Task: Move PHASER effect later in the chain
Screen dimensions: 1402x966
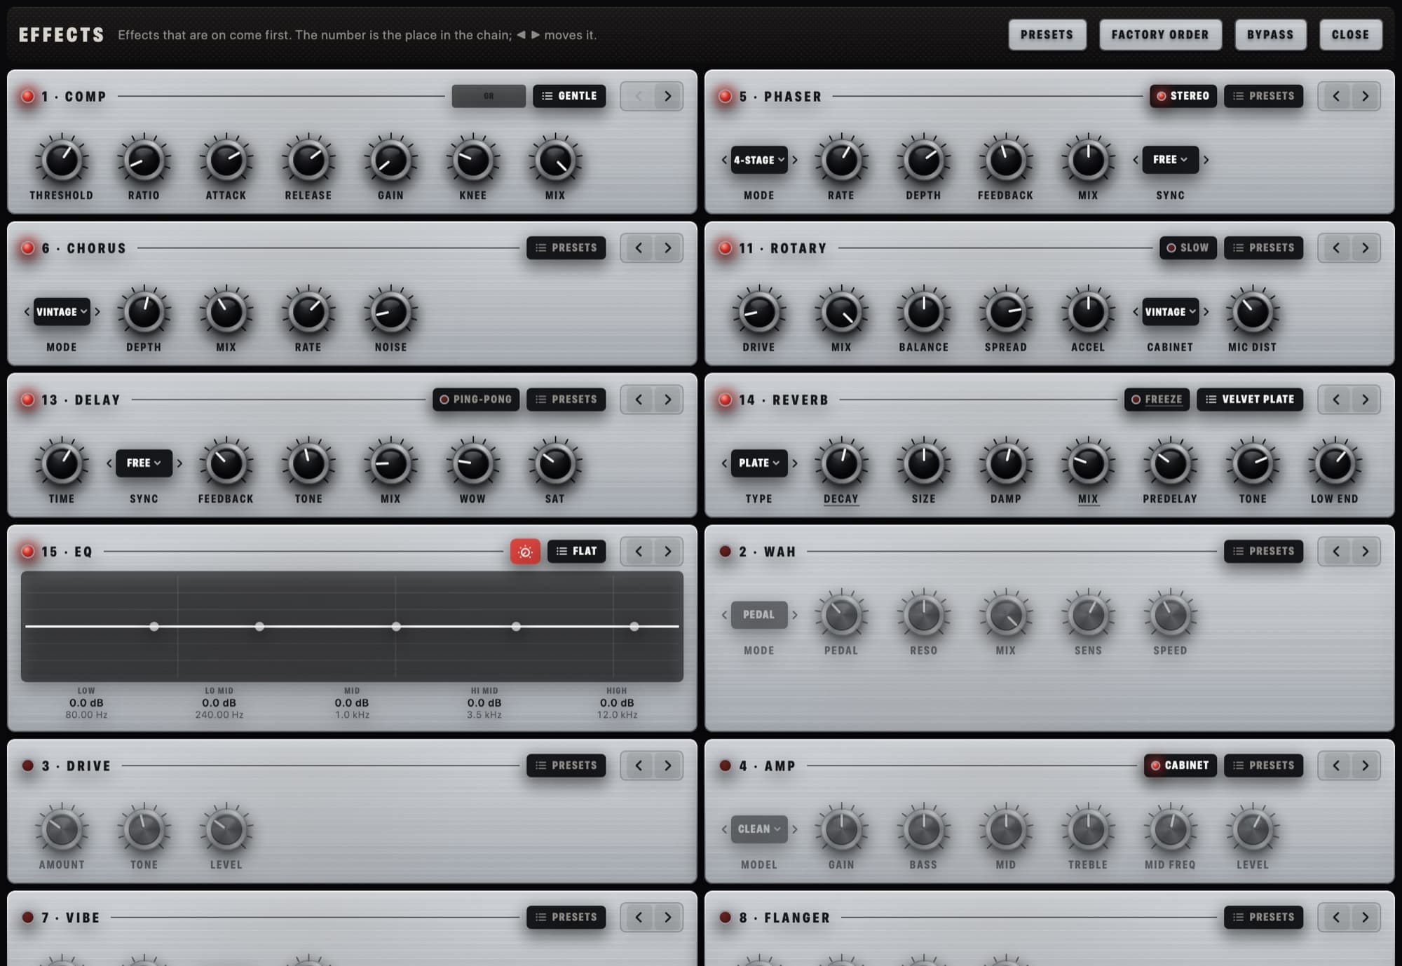Action: (1365, 96)
